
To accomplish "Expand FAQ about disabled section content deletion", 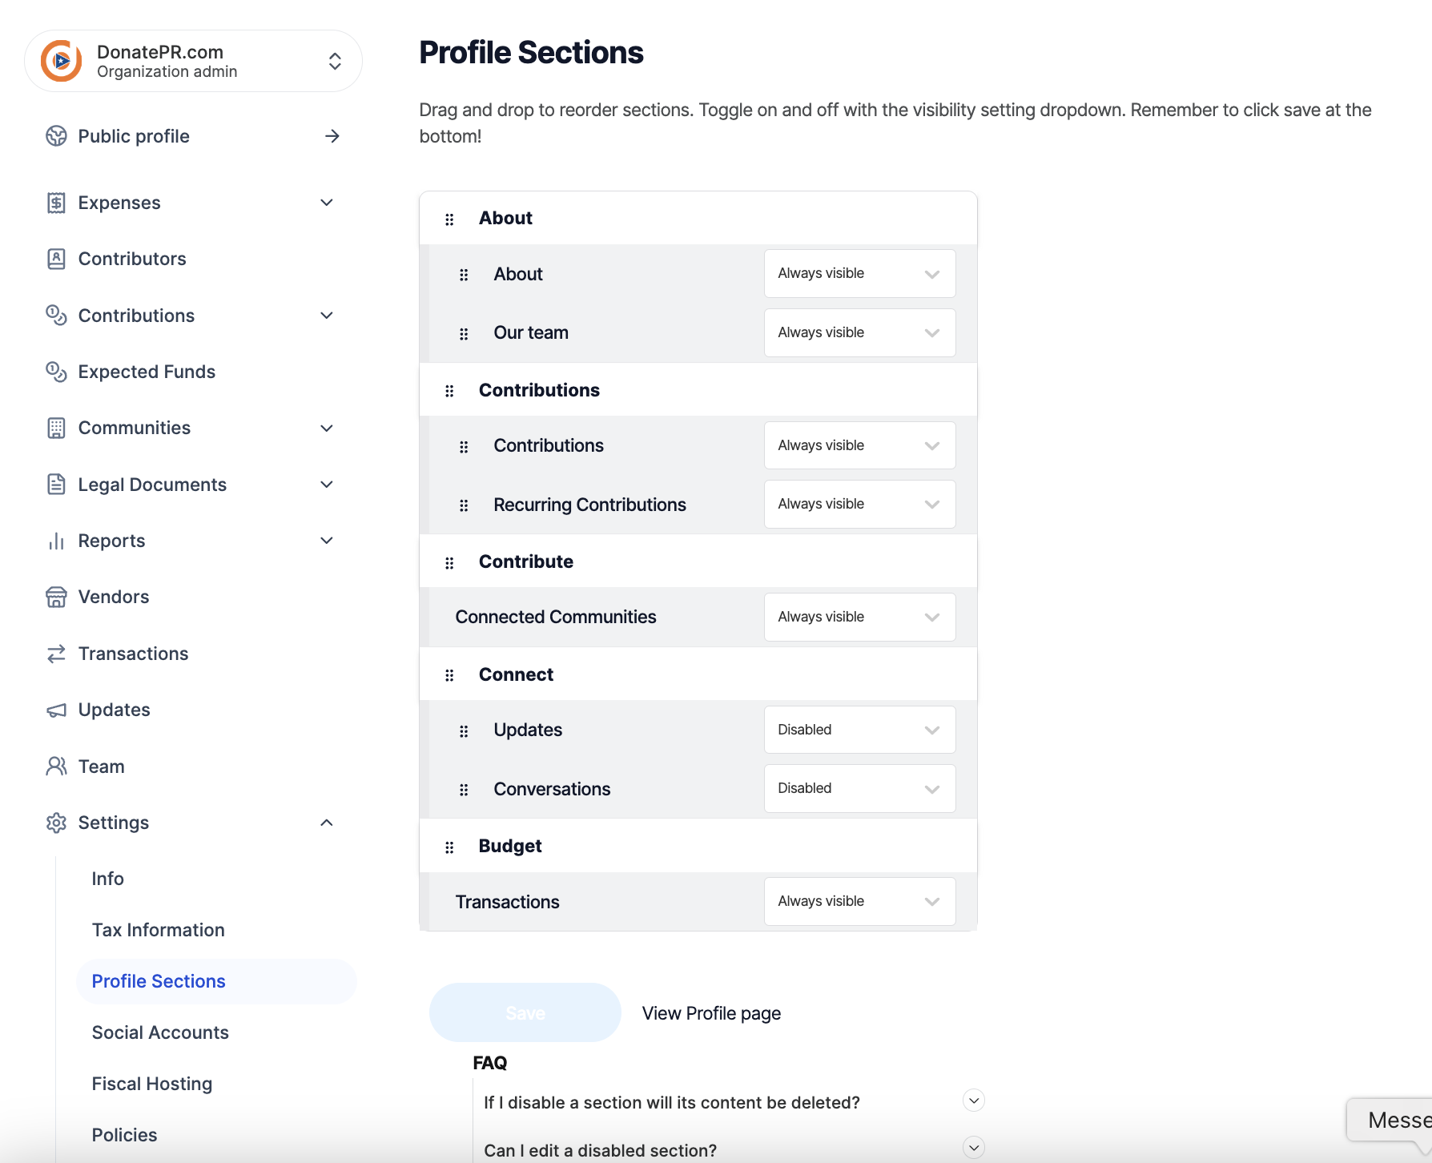I will pyautogui.click(x=973, y=1101).
